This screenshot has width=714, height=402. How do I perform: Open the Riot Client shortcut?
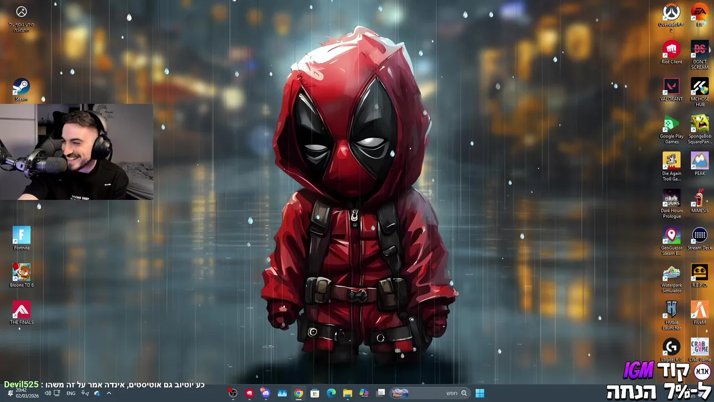pos(671,52)
